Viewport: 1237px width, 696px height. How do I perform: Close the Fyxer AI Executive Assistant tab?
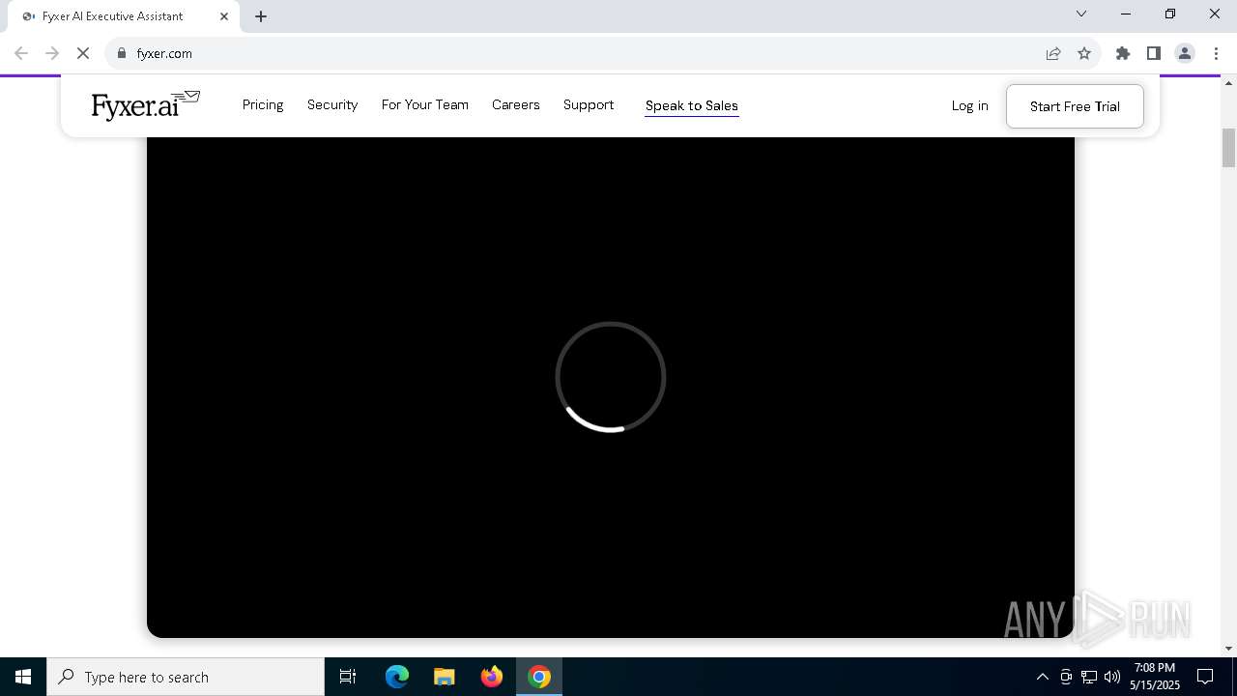pyautogui.click(x=224, y=16)
